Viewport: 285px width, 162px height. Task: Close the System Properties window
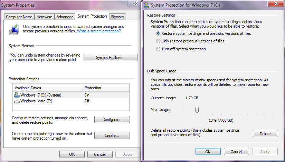tap(135, 3)
